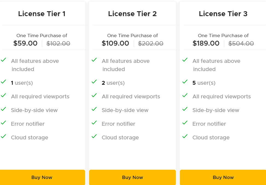Click the checkmark beside 'Side-by-side view' in Tier 3
Image resolution: width=266 pixels, height=185 pixels.
185,109
